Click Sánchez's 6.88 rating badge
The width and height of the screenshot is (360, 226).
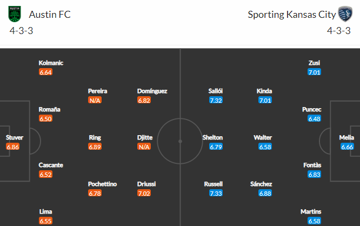pos(265,193)
